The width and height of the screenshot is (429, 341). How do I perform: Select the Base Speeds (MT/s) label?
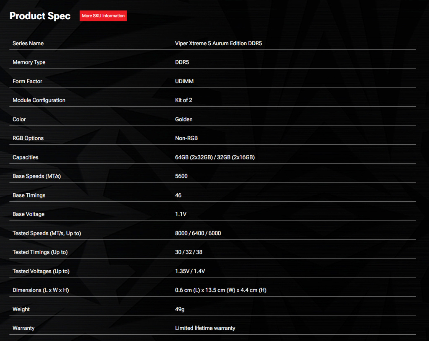point(36,176)
